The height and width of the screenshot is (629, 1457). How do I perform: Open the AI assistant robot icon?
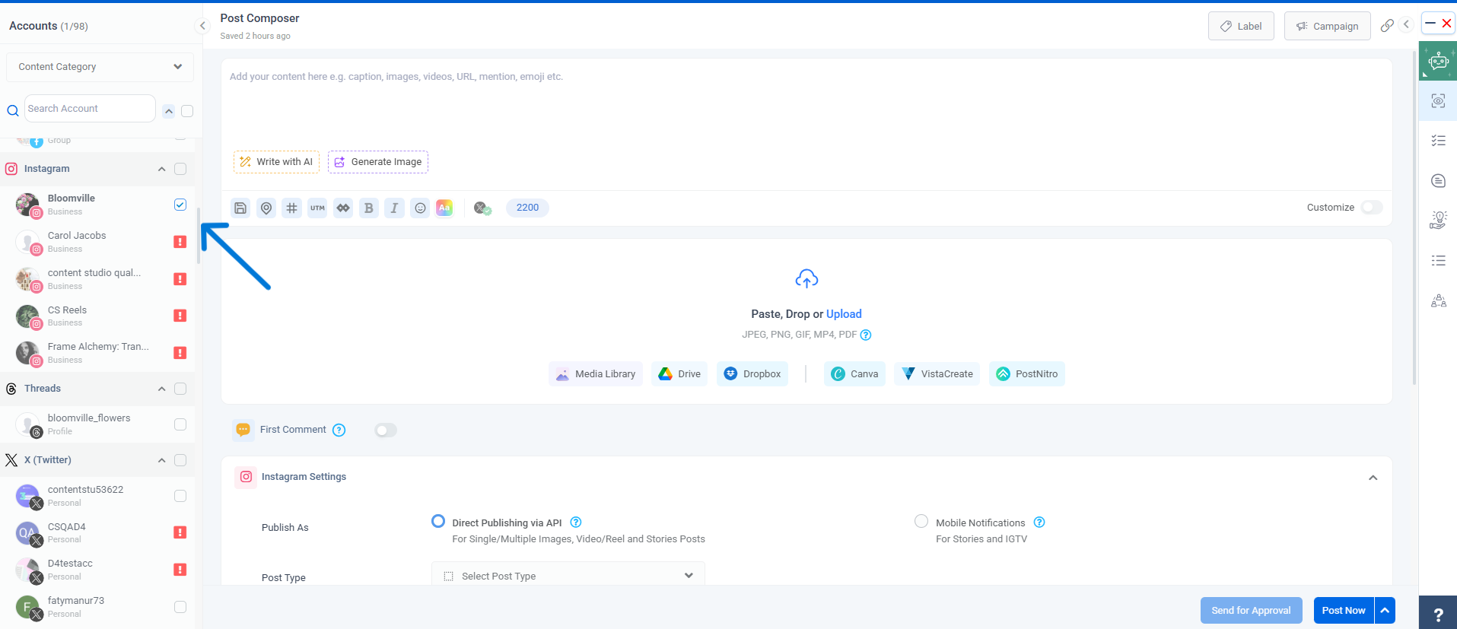(x=1438, y=62)
